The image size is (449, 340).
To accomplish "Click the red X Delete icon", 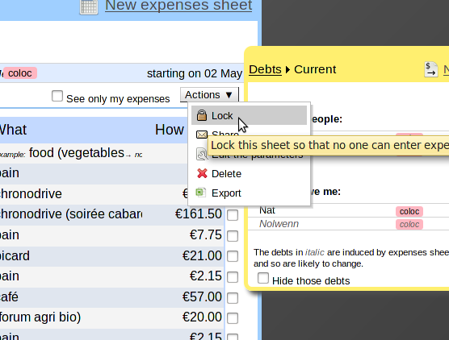I will click(202, 173).
